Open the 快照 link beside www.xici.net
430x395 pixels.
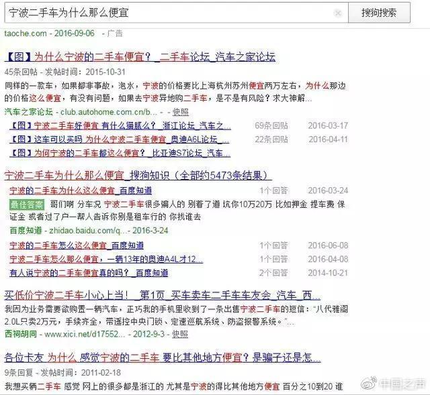[180, 334]
